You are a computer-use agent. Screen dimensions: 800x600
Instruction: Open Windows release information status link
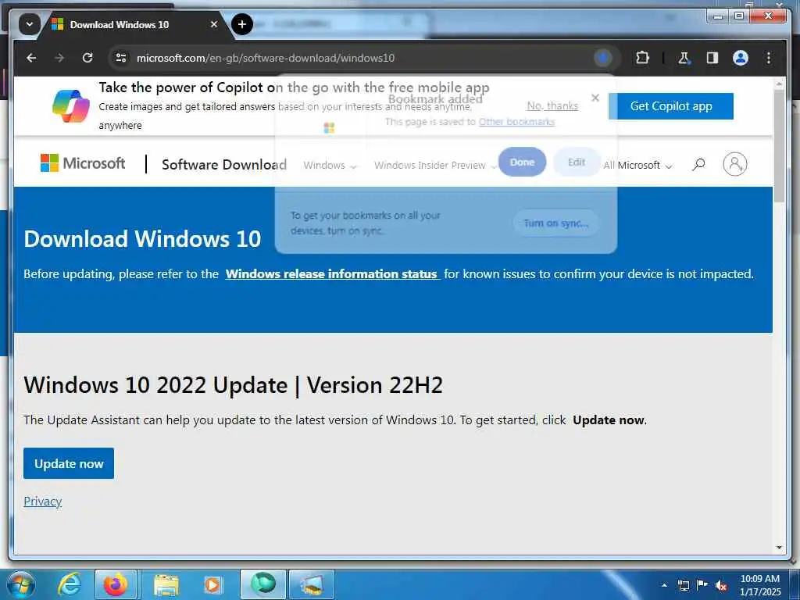coord(331,274)
